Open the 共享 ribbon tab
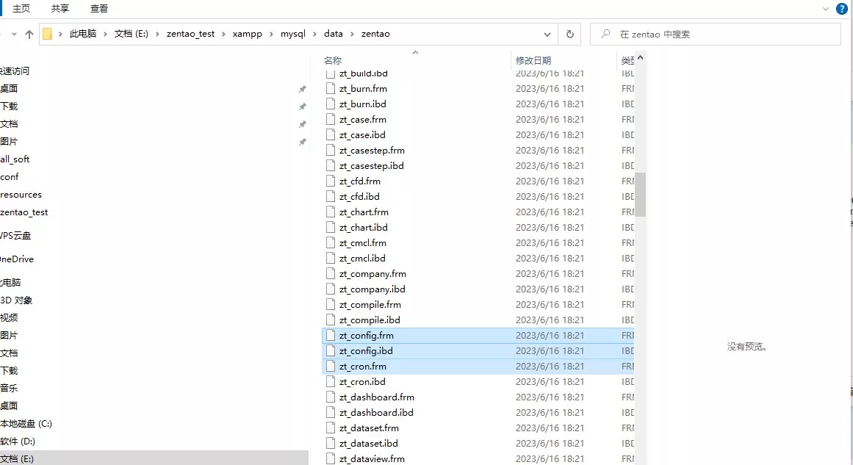Screen dimensions: 853x465 click(x=60, y=9)
